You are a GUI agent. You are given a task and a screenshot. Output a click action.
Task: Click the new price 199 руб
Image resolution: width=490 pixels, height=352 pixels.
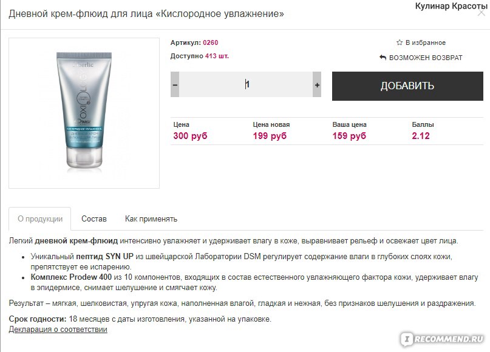click(270, 136)
